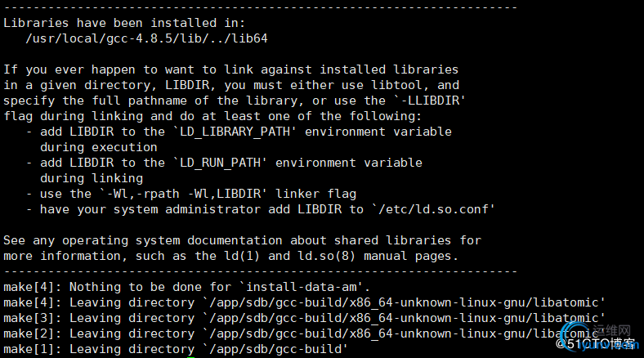Image resolution: width=644 pixels, height=358 pixels.
Task: Click the make[2] line prefix
Action: pyautogui.click(x=33, y=333)
